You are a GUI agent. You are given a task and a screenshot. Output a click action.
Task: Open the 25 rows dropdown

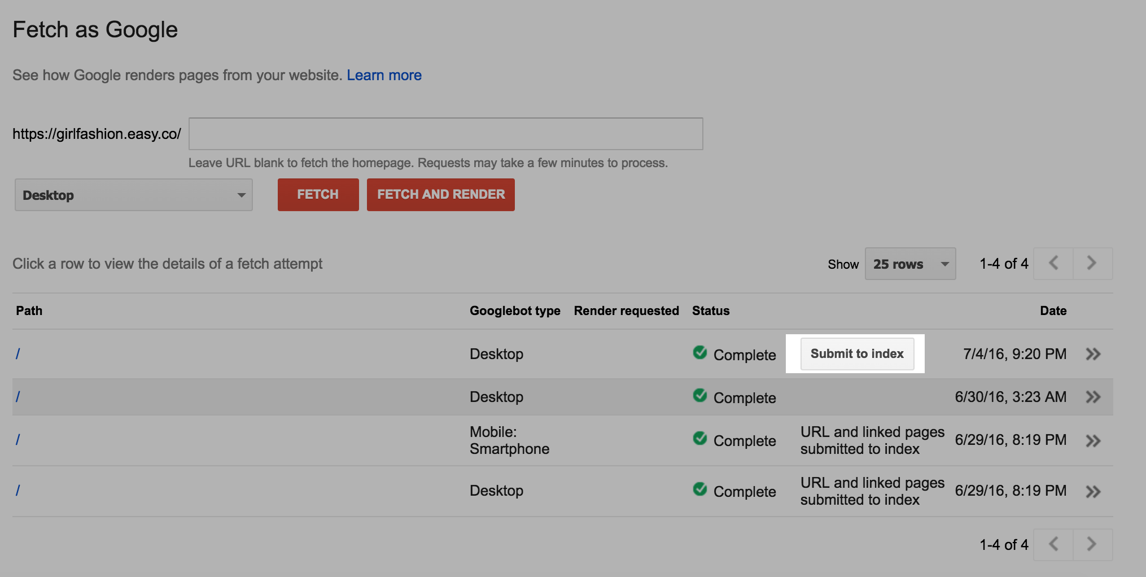[x=910, y=264]
